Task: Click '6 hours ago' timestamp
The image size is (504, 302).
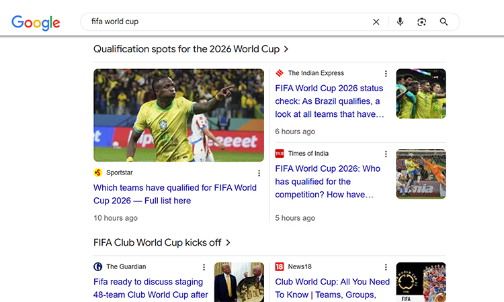Action: click(295, 132)
